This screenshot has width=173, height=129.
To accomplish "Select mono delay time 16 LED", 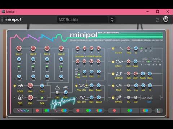I will pos(148,62).
